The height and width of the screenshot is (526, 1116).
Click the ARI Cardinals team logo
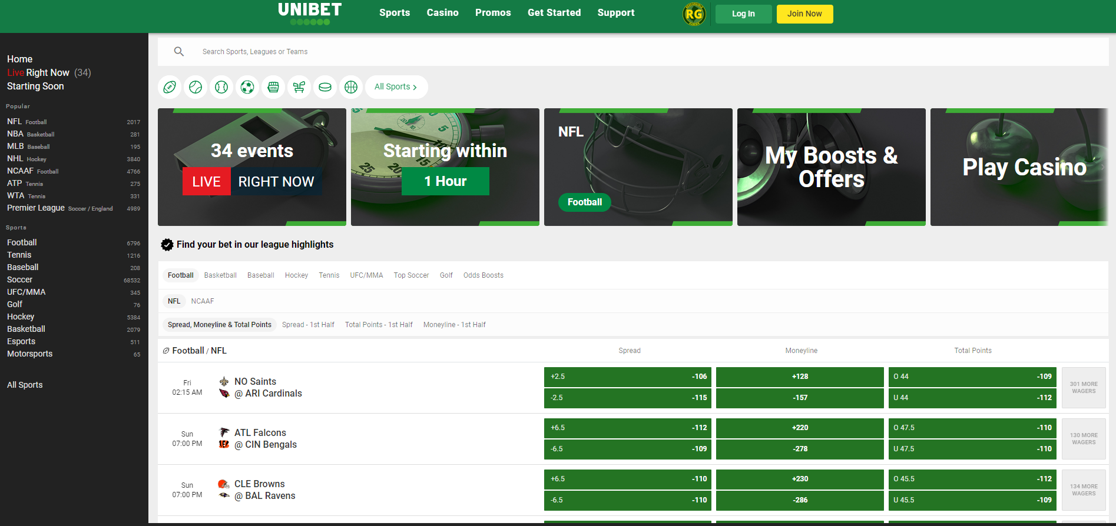224,394
